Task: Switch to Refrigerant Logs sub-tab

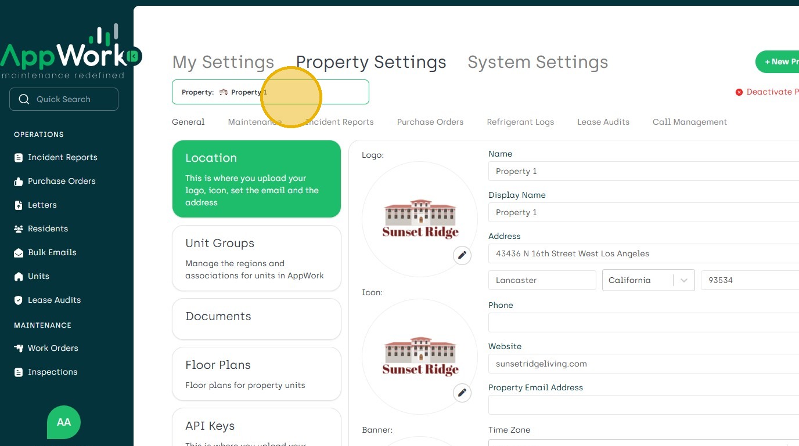Action: (520, 122)
